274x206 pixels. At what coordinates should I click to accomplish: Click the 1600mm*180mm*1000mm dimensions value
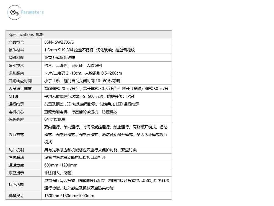tap(69, 196)
